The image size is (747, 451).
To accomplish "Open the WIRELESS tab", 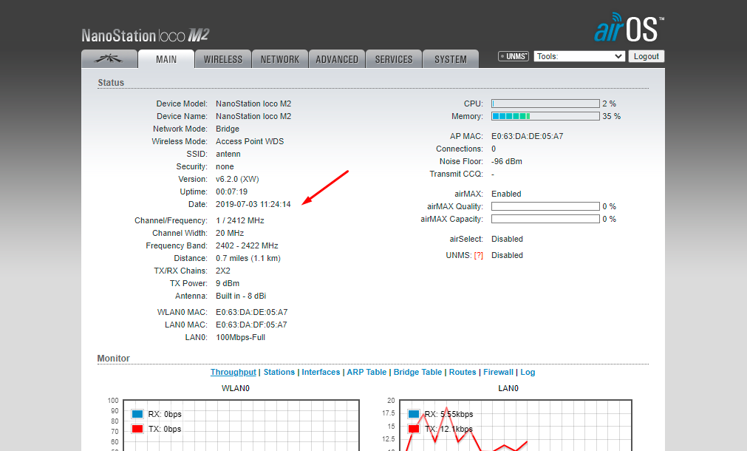I will click(x=223, y=59).
